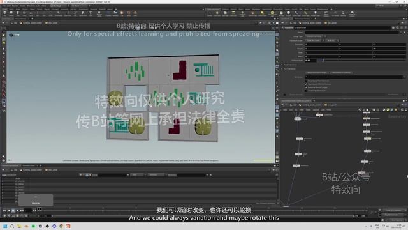Click the Rotate Z value field
The width and height of the screenshot is (408, 230).
coord(390,49)
